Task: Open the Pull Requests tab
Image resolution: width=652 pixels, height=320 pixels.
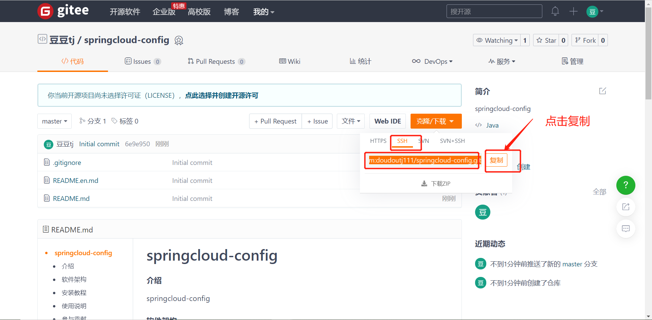Action: 216,61
